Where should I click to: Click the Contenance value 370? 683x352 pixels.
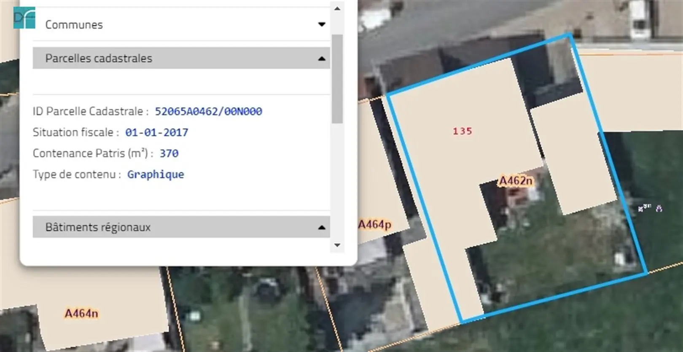tap(169, 153)
